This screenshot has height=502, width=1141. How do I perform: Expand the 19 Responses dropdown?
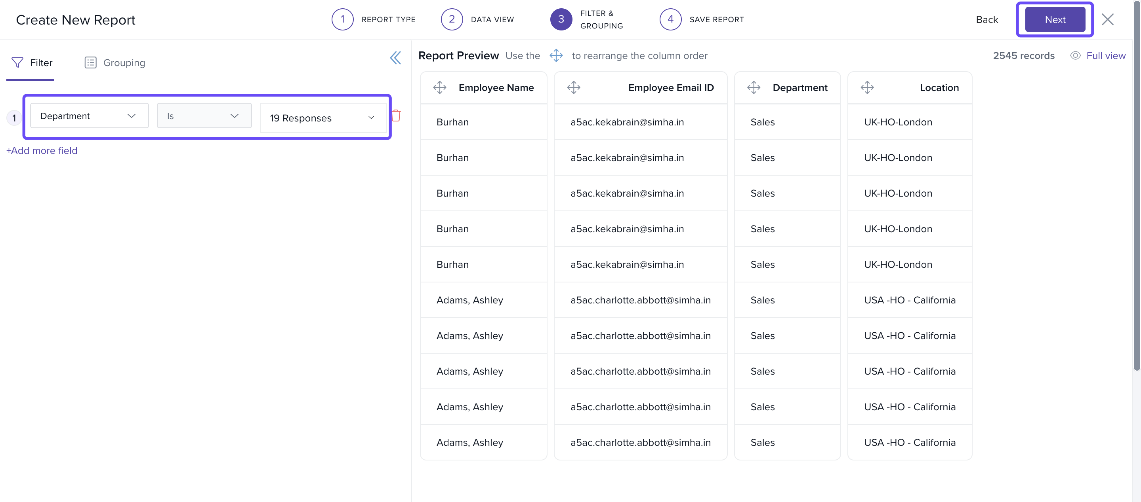322,118
